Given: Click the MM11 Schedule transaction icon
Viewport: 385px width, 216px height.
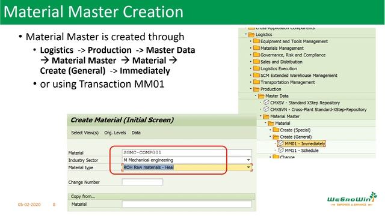Looking at the screenshot, I should pos(281,150).
